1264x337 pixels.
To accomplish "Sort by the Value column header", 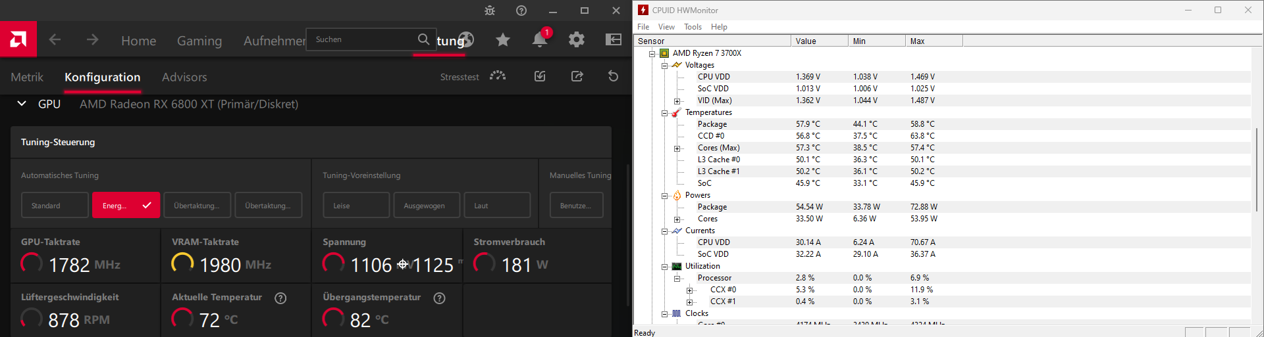I will coord(819,41).
